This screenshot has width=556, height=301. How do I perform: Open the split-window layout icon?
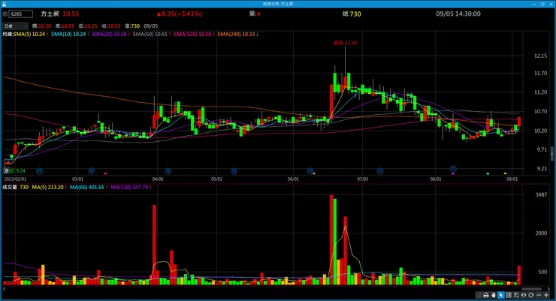(x=509, y=295)
